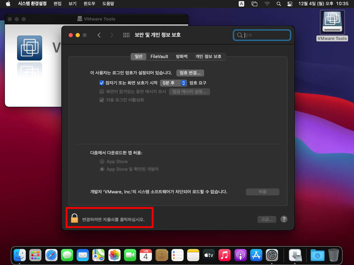Screen dimensions: 354x265
Task: Open the 5분 후 delay dropdown
Action: 174,83
